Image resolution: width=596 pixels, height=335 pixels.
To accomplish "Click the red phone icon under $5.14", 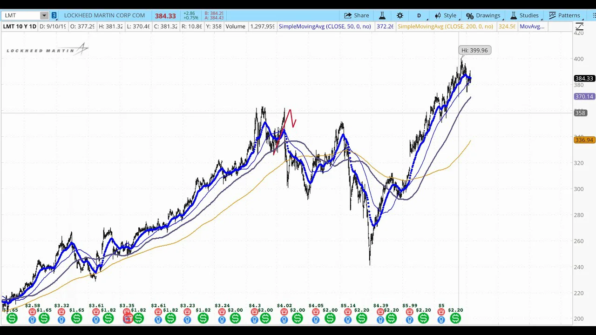I will (348, 312).
